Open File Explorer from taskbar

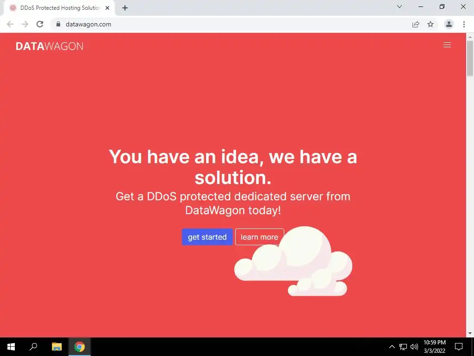pyautogui.click(x=56, y=347)
